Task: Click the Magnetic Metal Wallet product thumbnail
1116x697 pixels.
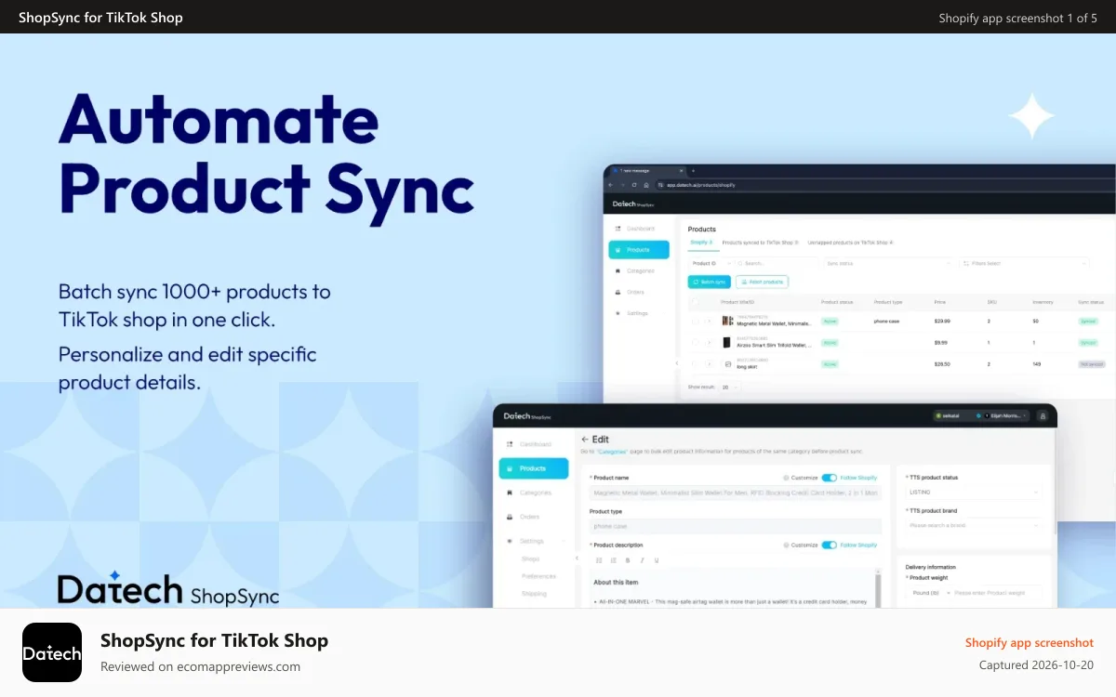Action: (728, 321)
